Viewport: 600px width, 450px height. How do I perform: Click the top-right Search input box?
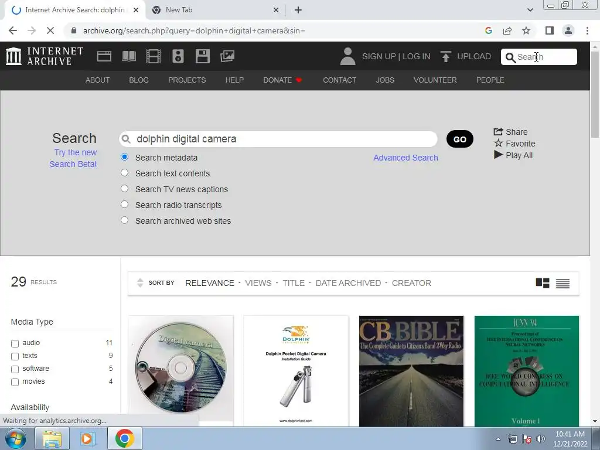pos(539,57)
